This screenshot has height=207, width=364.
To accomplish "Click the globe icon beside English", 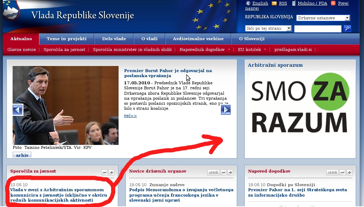I will pos(248,3).
